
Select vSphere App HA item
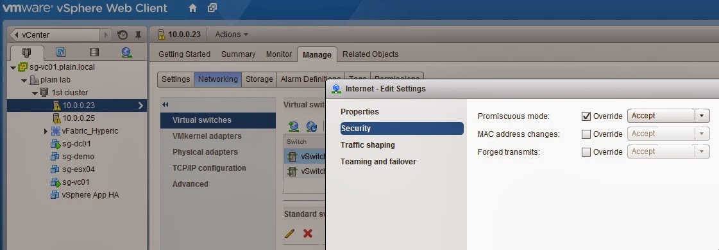pyautogui.click(x=90, y=195)
